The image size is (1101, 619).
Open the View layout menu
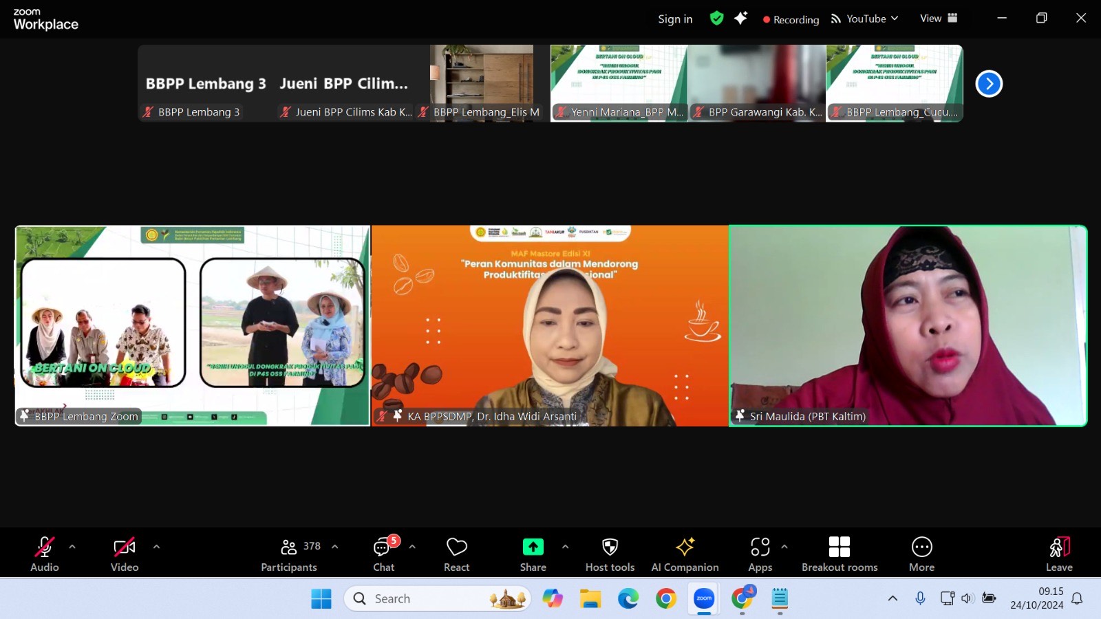point(938,19)
